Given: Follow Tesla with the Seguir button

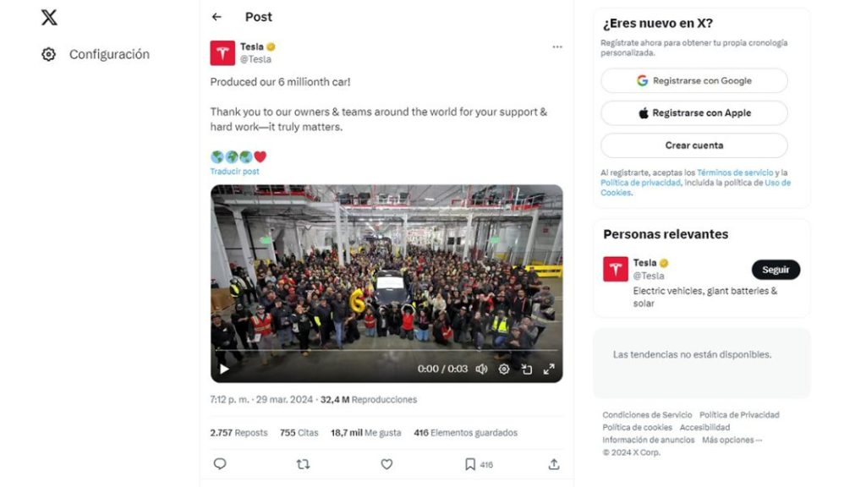Looking at the screenshot, I should (776, 270).
